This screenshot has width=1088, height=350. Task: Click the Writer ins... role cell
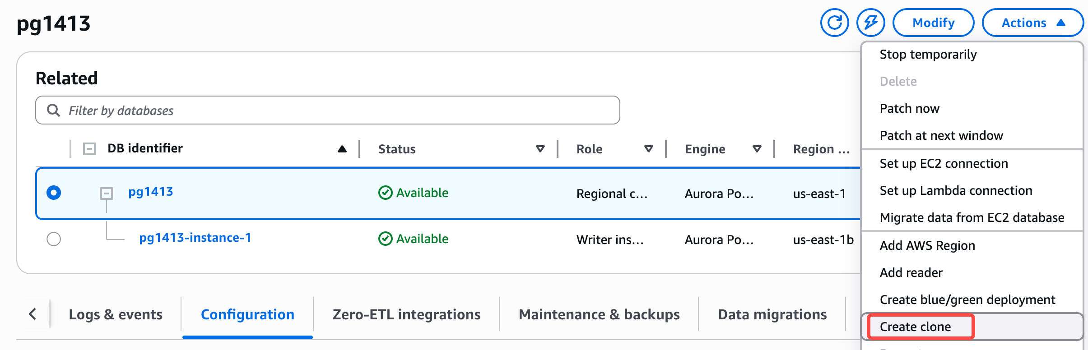[x=610, y=239]
